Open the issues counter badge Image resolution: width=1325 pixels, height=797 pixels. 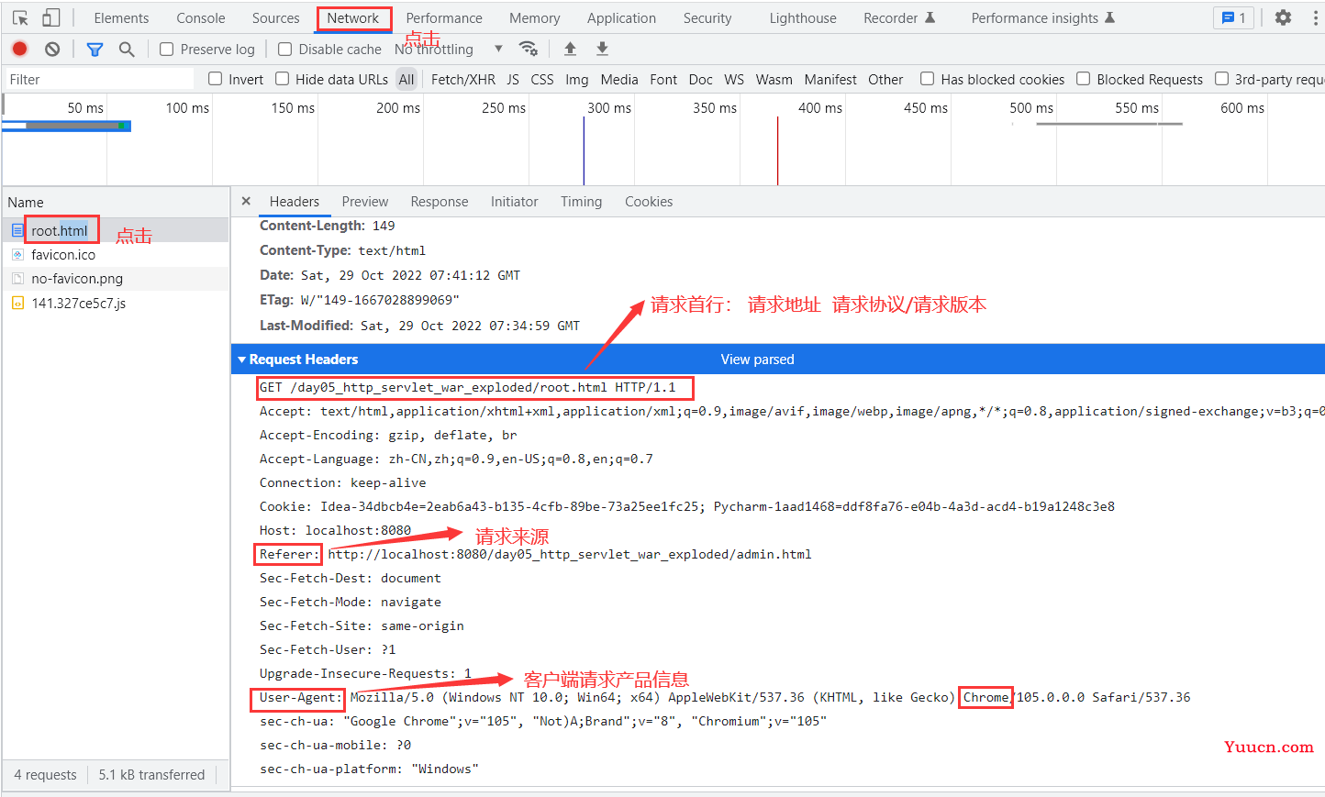click(1233, 17)
